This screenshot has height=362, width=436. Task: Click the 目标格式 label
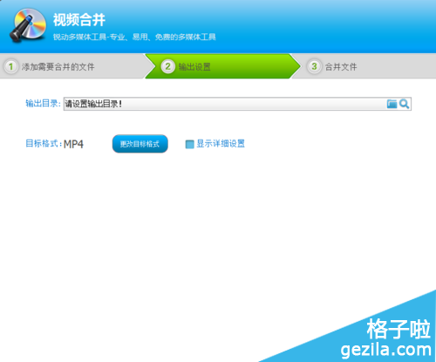pyautogui.click(x=44, y=144)
